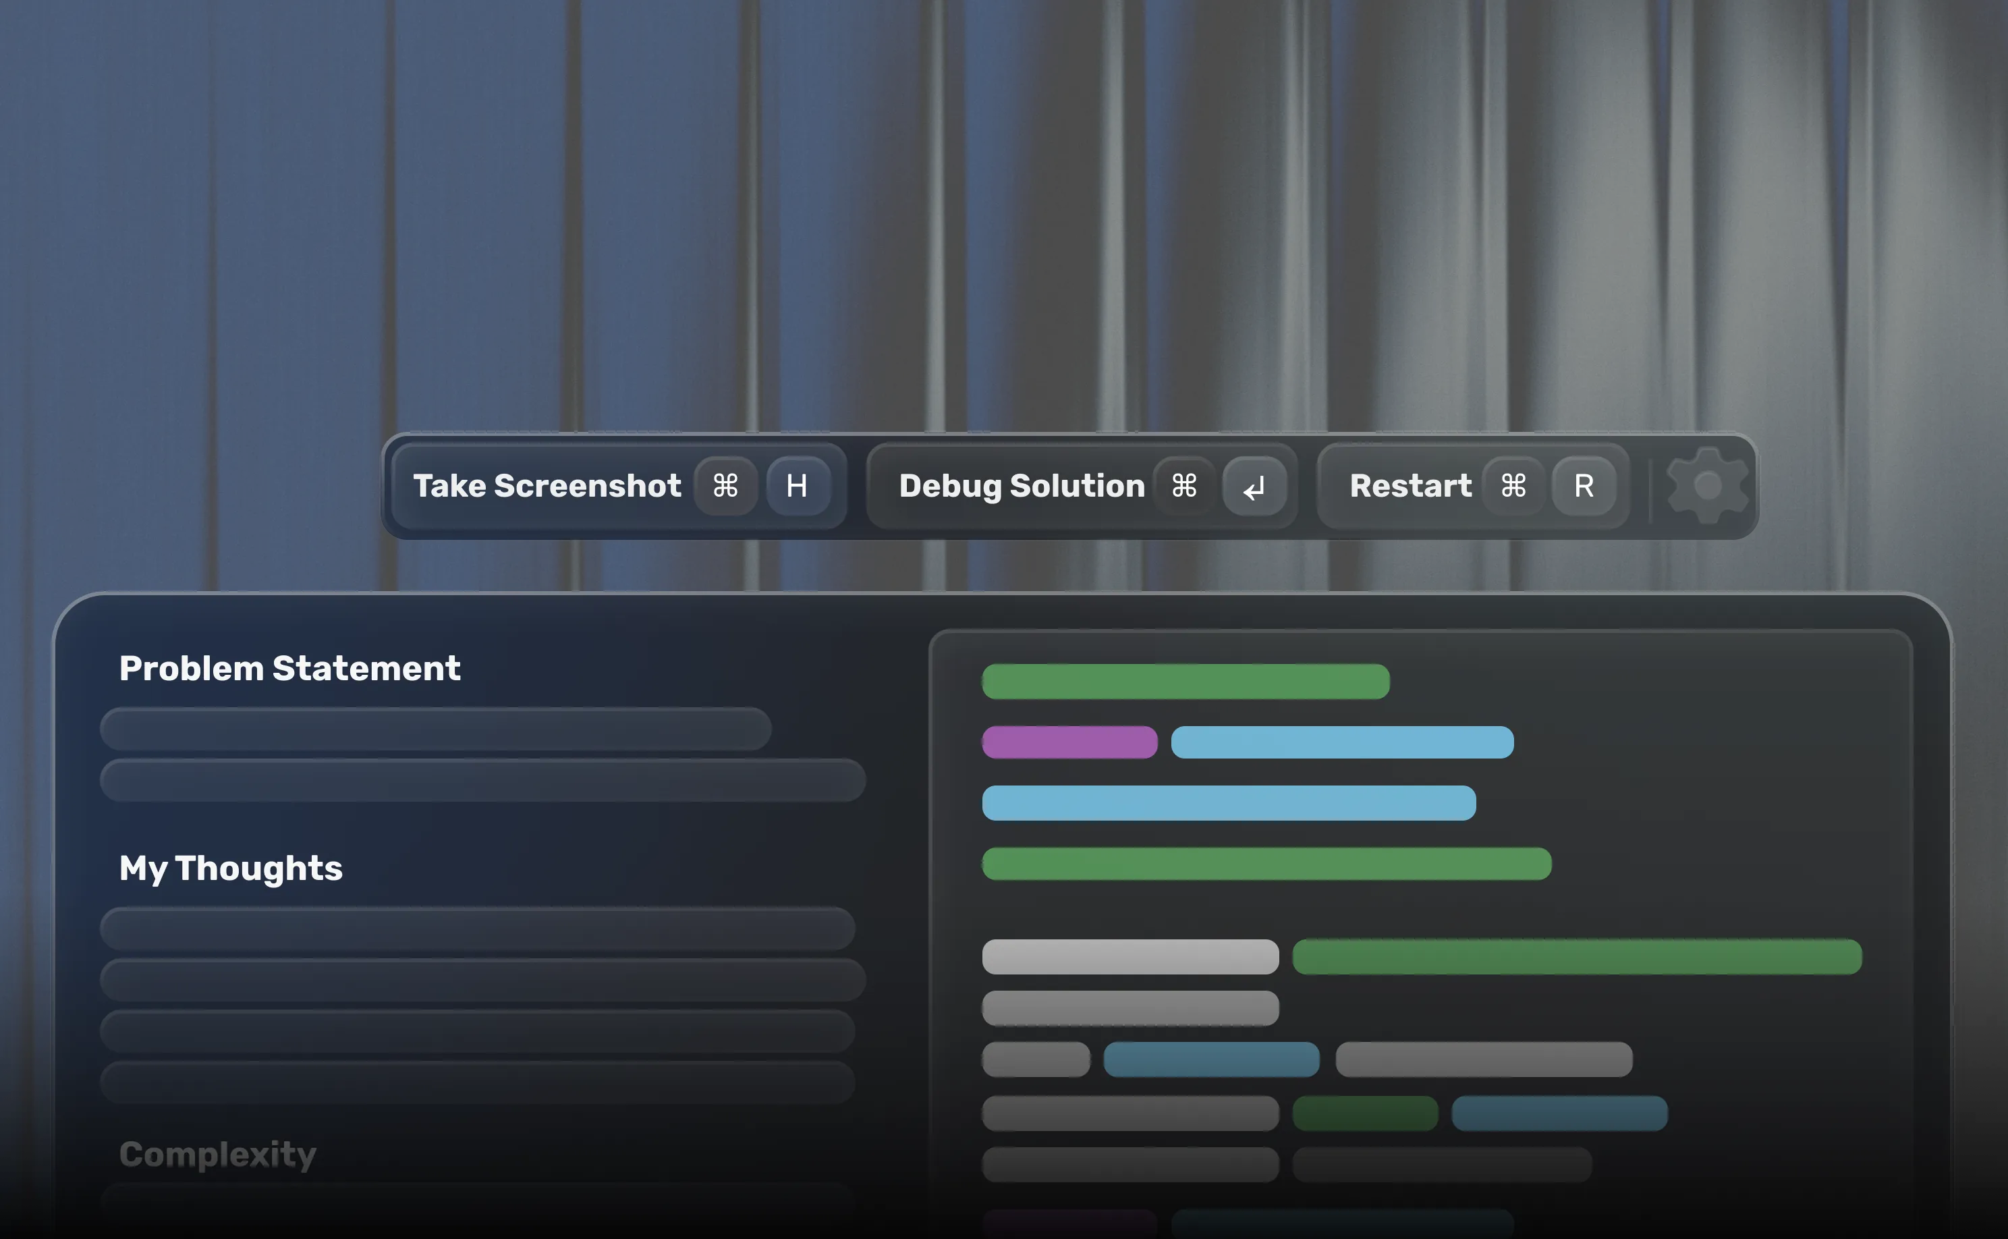The height and width of the screenshot is (1239, 2008).
Task: Click the Take Screenshot button
Action: coord(619,486)
